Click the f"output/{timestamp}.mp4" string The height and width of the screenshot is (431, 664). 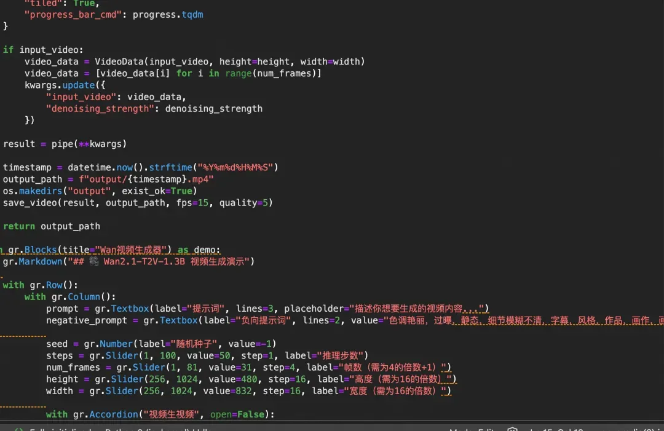(x=146, y=180)
